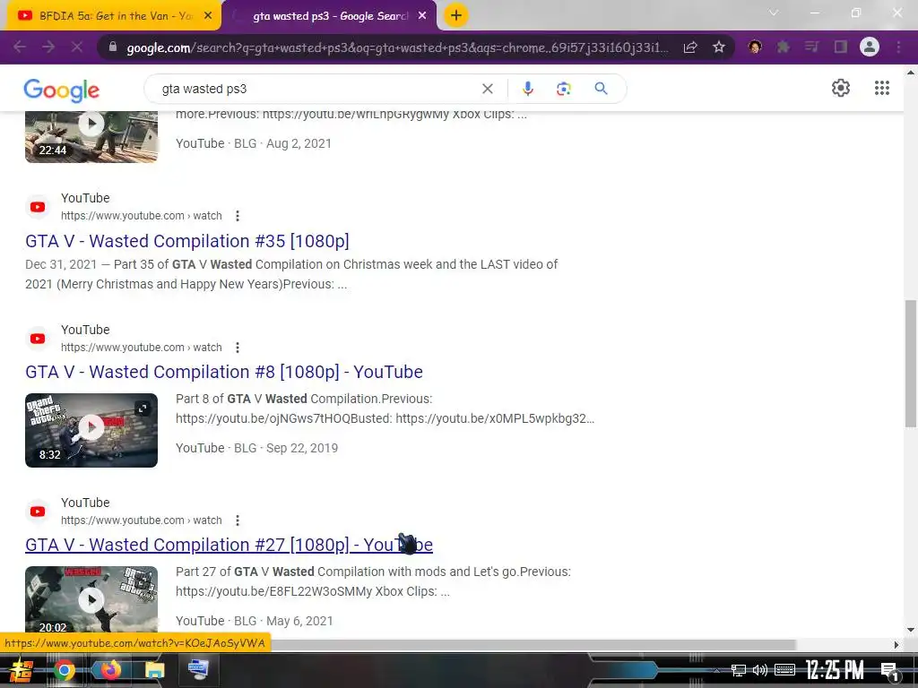Image resolution: width=918 pixels, height=688 pixels.
Task: Click the YouTube · BLG · Aug 2, 2021 text
Action: [x=254, y=143]
